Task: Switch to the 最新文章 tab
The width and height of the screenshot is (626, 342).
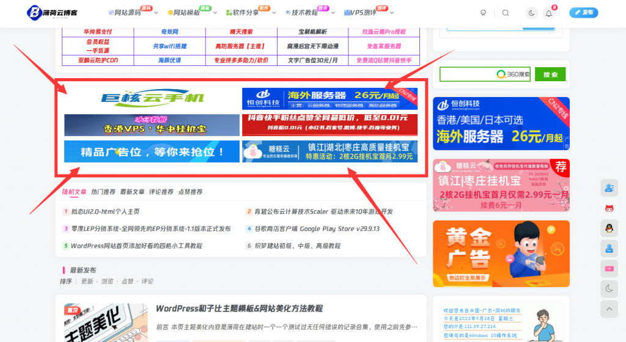Action: coord(132,192)
